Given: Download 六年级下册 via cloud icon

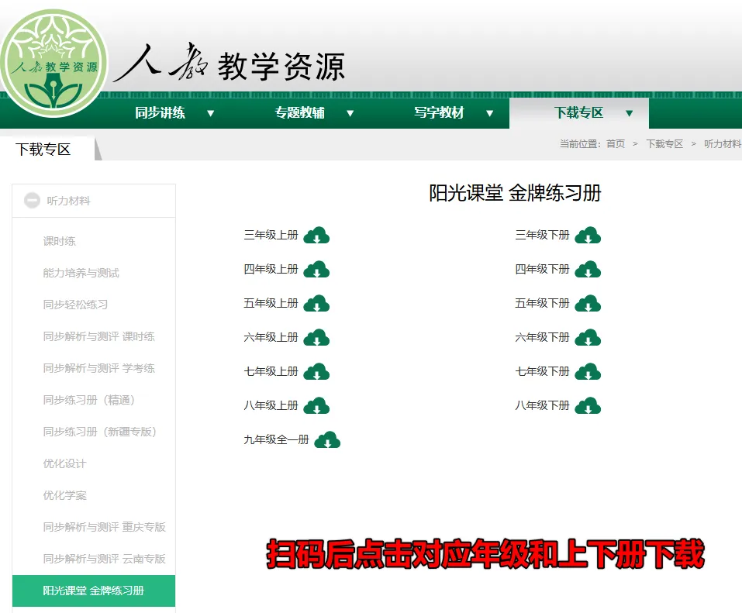Looking at the screenshot, I should pyautogui.click(x=588, y=337).
